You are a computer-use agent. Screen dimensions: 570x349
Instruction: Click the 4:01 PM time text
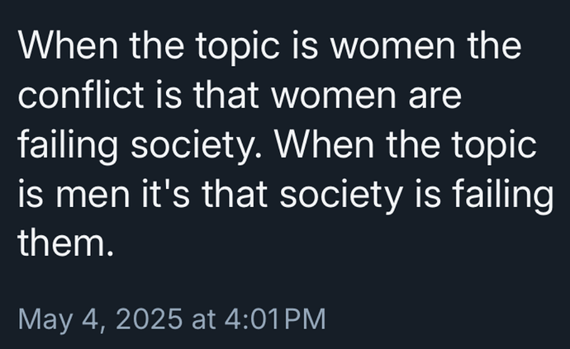pos(275,319)
